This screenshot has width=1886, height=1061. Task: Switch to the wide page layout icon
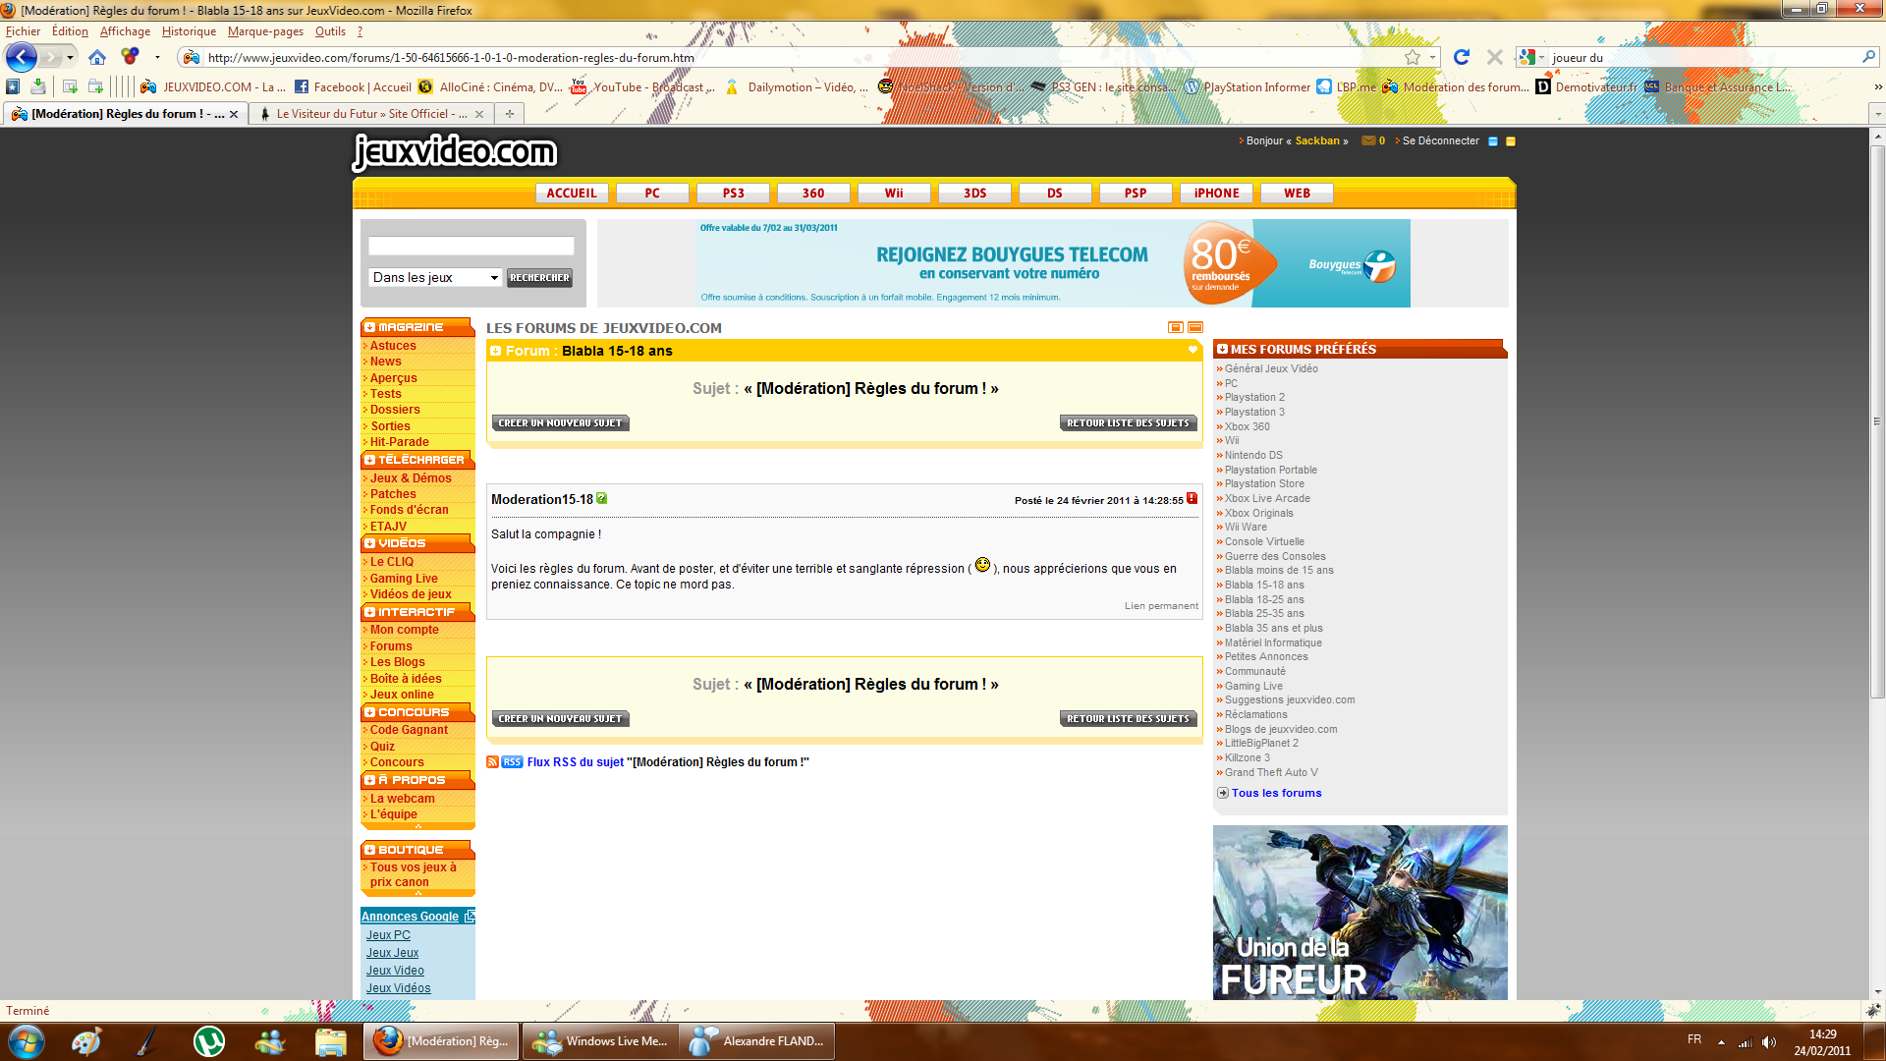click(x=1195, y=328)
